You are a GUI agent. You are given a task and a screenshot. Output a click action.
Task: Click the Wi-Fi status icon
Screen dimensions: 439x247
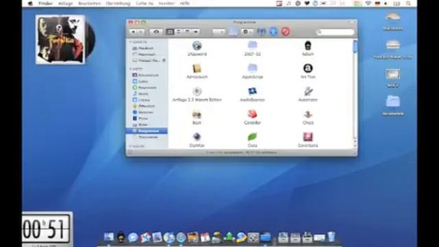pos(368,3)
